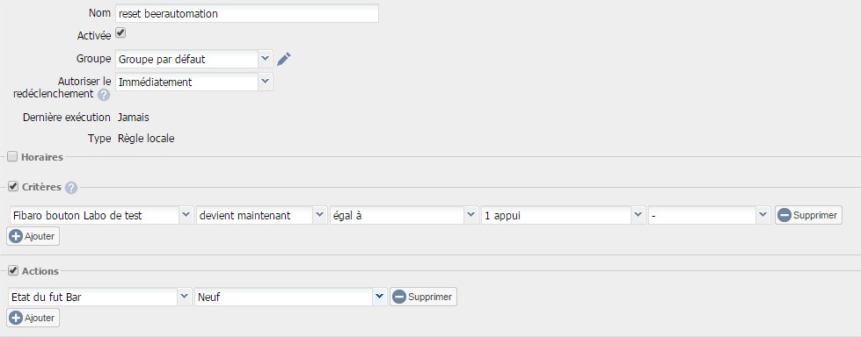
Task: Uncheck the Actions section checkbox
Action: coord(13,270)
